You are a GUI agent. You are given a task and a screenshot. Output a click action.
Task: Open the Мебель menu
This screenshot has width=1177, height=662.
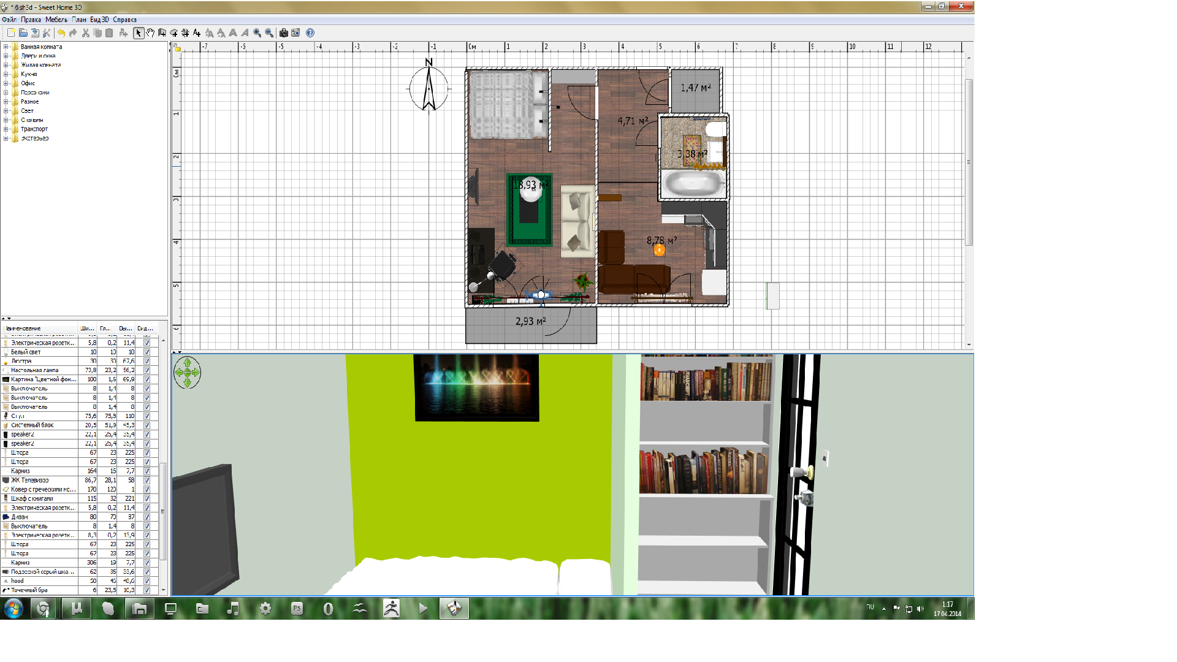56,20
